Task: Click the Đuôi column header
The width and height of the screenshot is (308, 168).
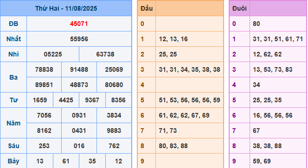Action: pyautogui.click(x=239, y=8)
